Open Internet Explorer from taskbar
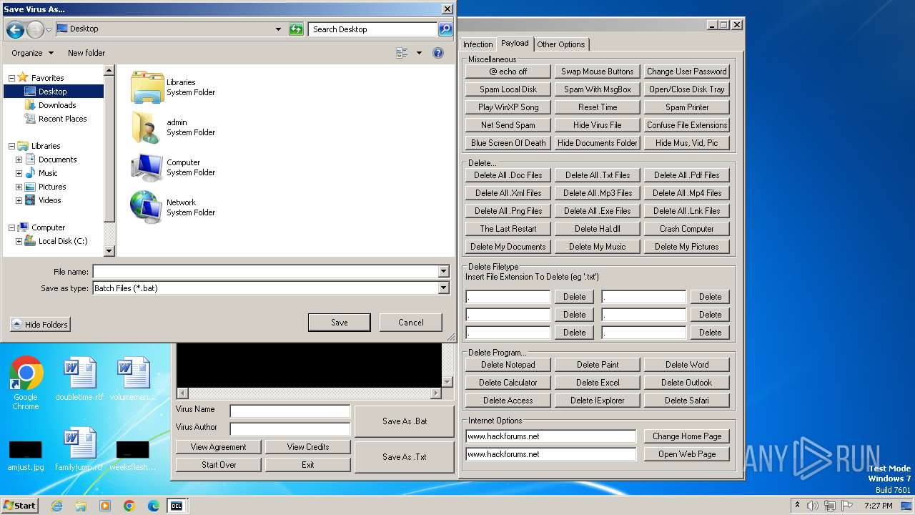 (57, 506)
